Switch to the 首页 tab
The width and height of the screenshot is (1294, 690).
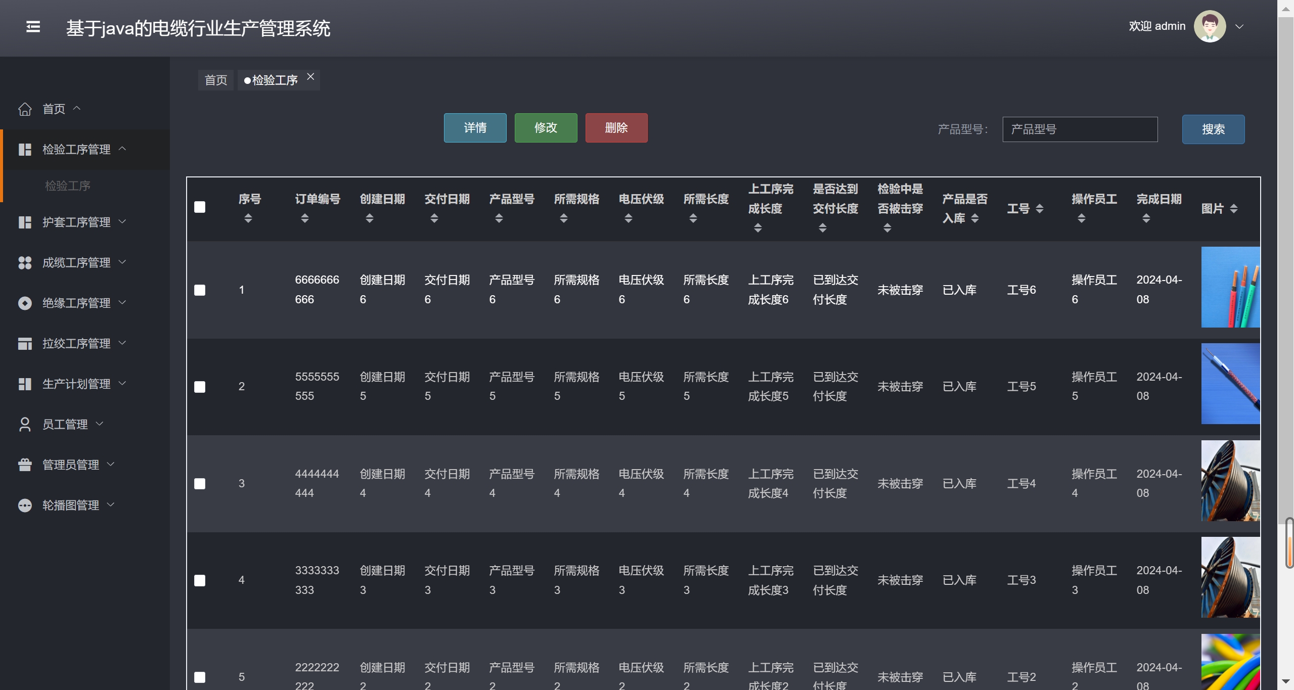pyautogui.click(x=216, y=80)
